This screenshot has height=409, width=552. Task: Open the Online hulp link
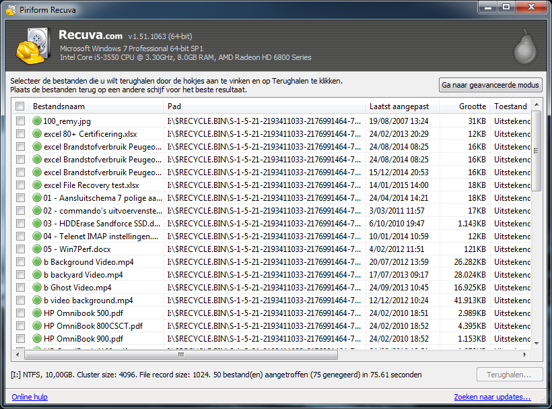click(x=30, y=397)
